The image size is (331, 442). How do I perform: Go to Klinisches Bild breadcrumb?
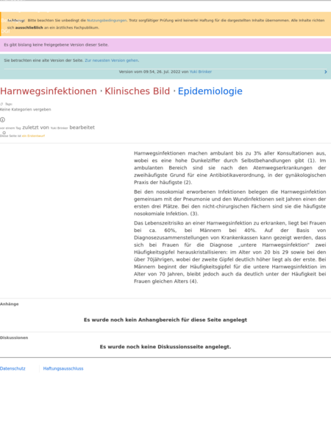tap(138, 91)
